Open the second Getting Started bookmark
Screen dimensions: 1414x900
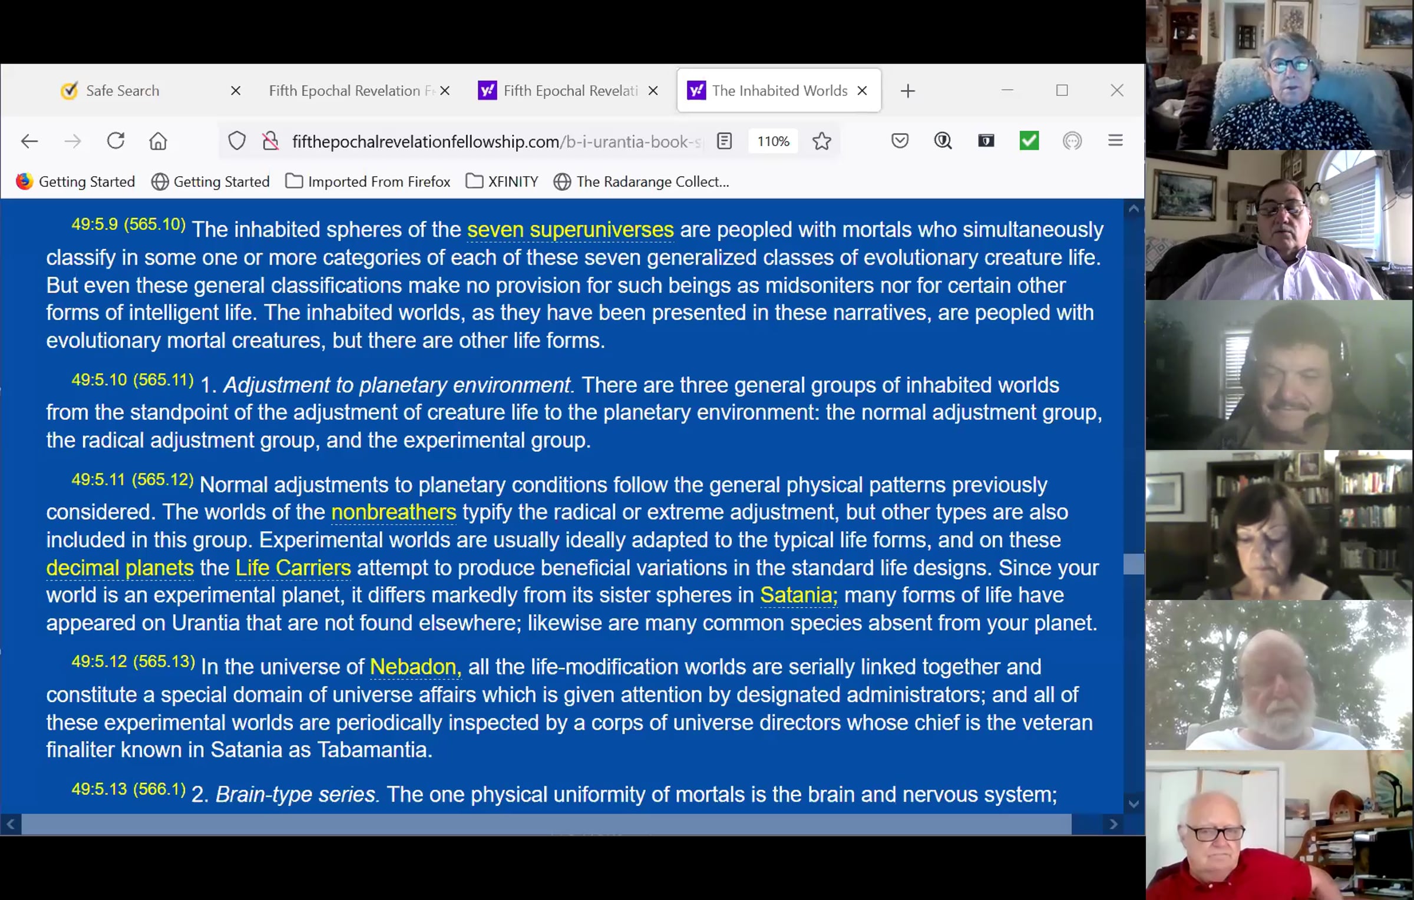point(210,181)
